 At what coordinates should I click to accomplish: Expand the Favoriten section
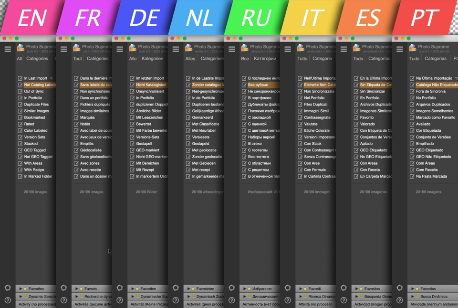[133, 289]
